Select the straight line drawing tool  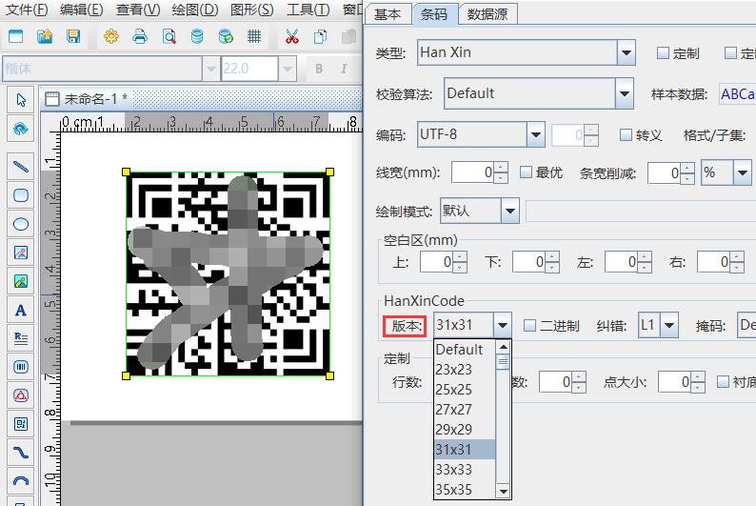pos(21,167)
